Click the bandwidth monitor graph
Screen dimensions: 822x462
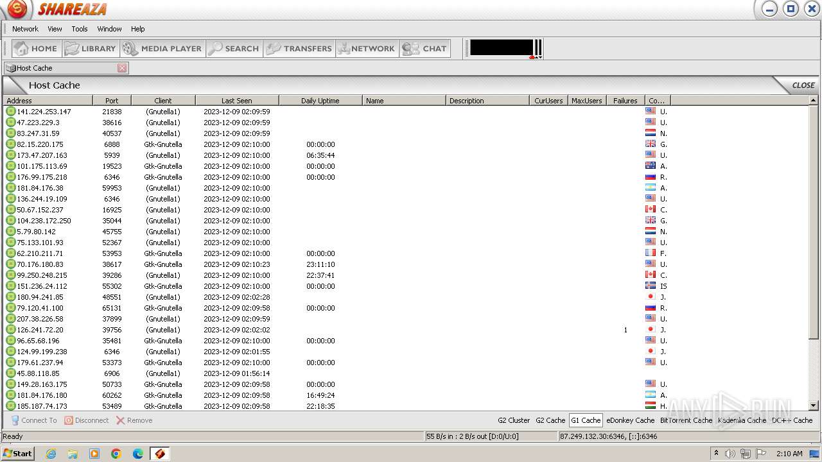coord(502,47)
